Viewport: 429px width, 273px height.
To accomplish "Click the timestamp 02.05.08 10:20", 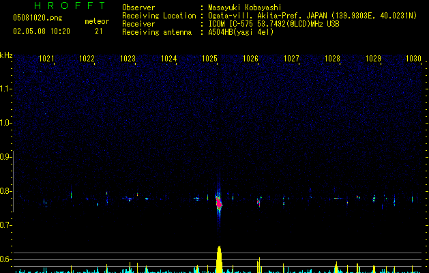I will 42,31.
